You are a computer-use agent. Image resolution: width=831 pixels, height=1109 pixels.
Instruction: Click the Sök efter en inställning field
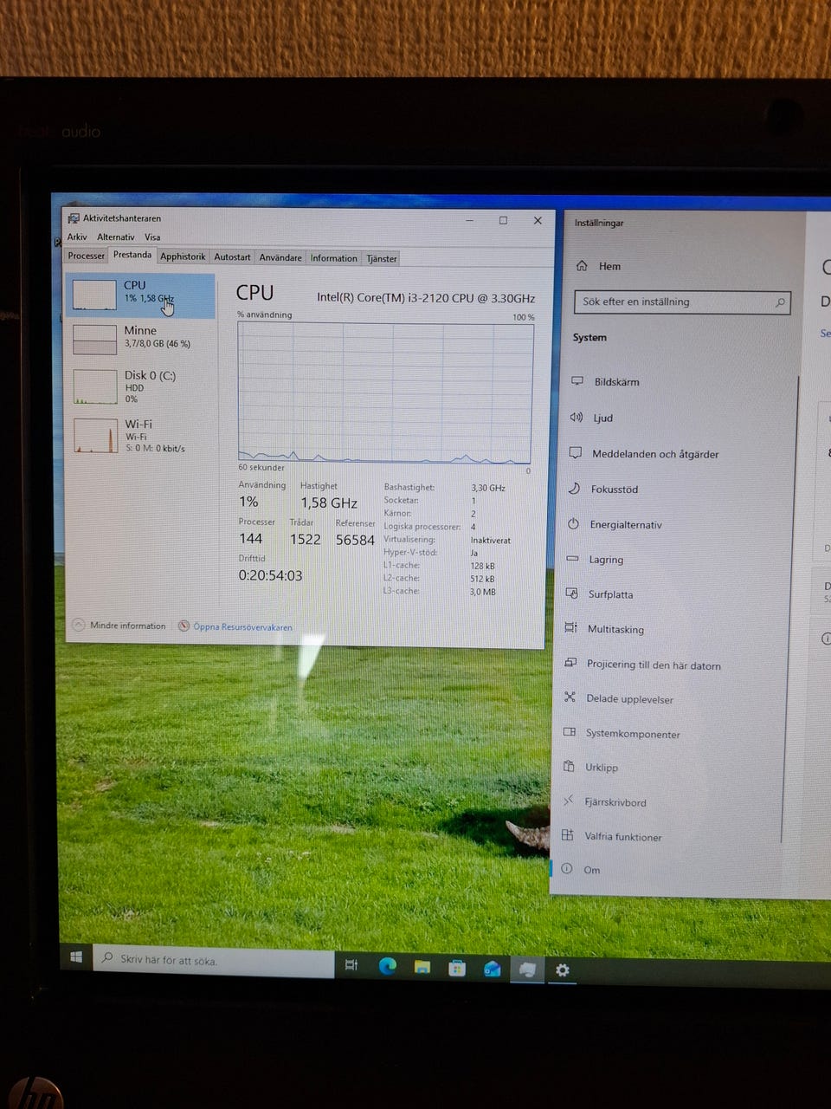click(675, 302)
